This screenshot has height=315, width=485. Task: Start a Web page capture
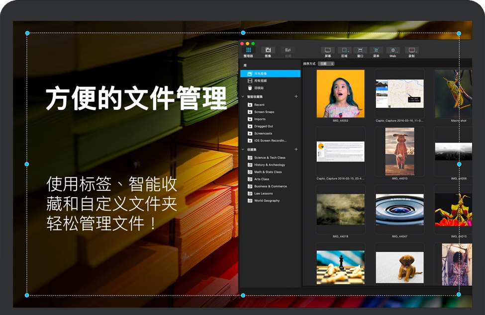point(392,51)
